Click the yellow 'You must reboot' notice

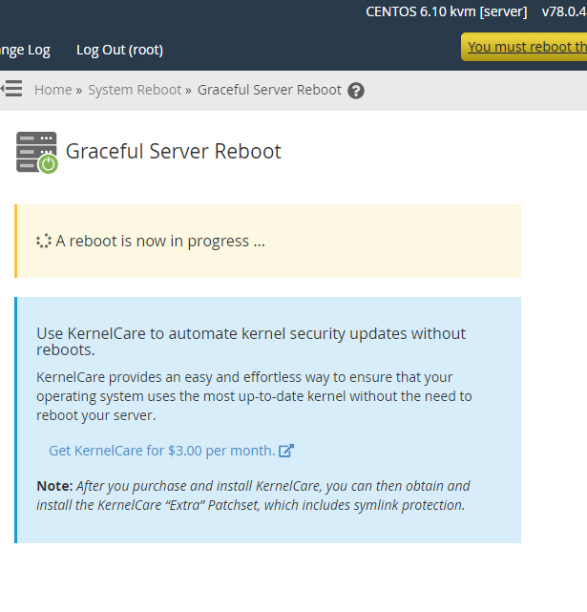(524, 47)
